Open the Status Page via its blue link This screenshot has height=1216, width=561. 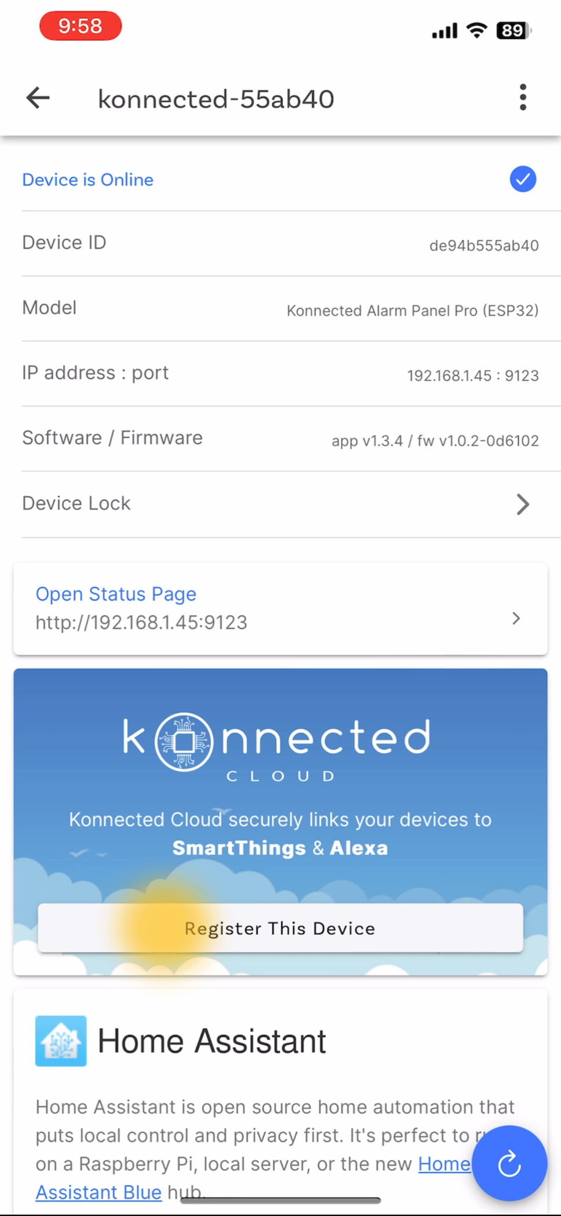[116, 594]
